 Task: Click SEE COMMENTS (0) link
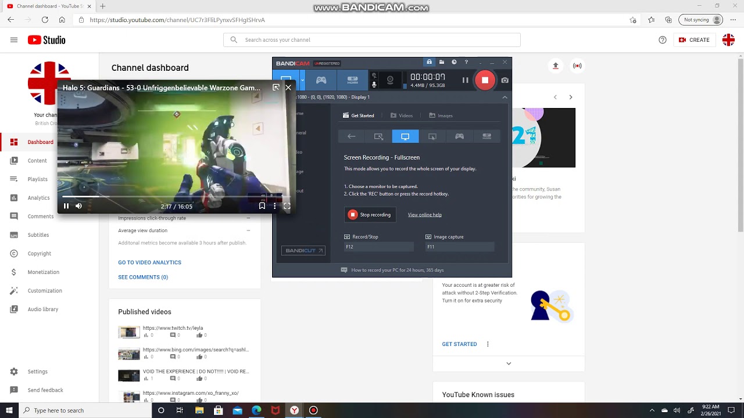[143, 278]
